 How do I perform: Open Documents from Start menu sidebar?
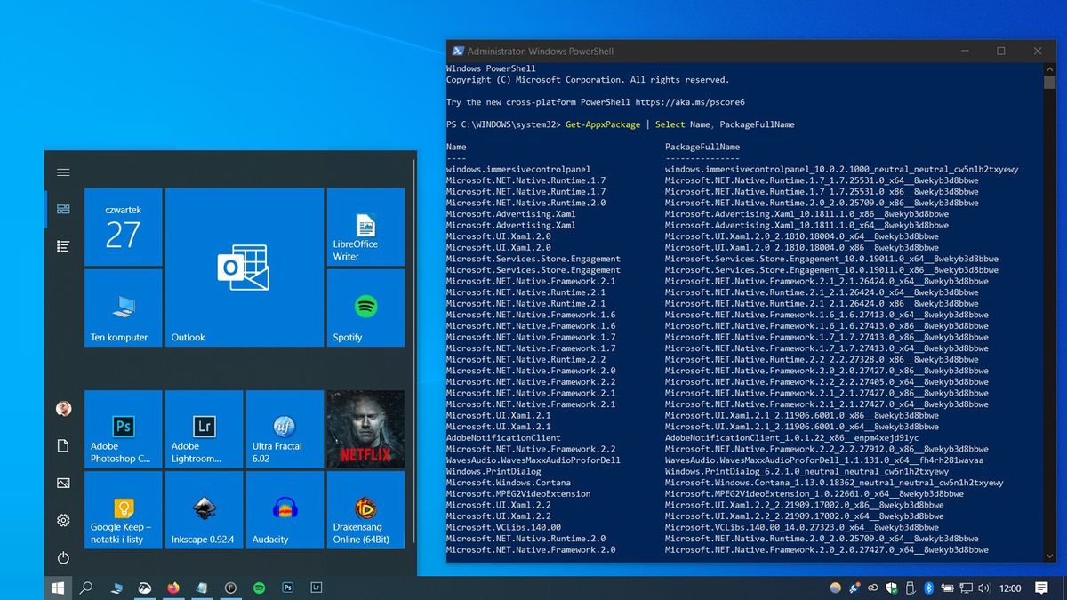63,445
